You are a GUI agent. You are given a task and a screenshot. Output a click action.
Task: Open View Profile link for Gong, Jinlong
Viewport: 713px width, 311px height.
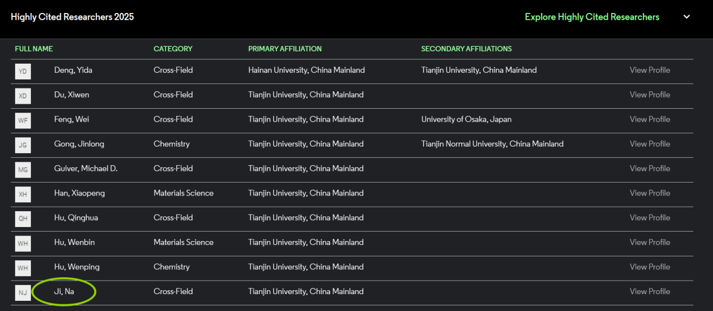(650, 144)
